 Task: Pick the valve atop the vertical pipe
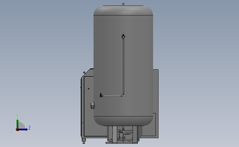pos(123,36)
